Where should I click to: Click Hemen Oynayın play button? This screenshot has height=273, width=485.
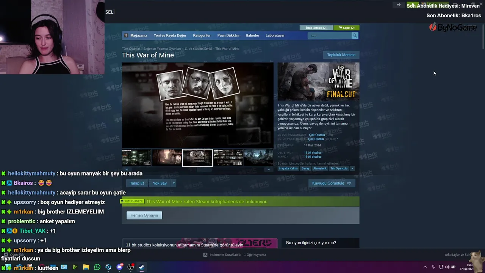click(144, 215)
